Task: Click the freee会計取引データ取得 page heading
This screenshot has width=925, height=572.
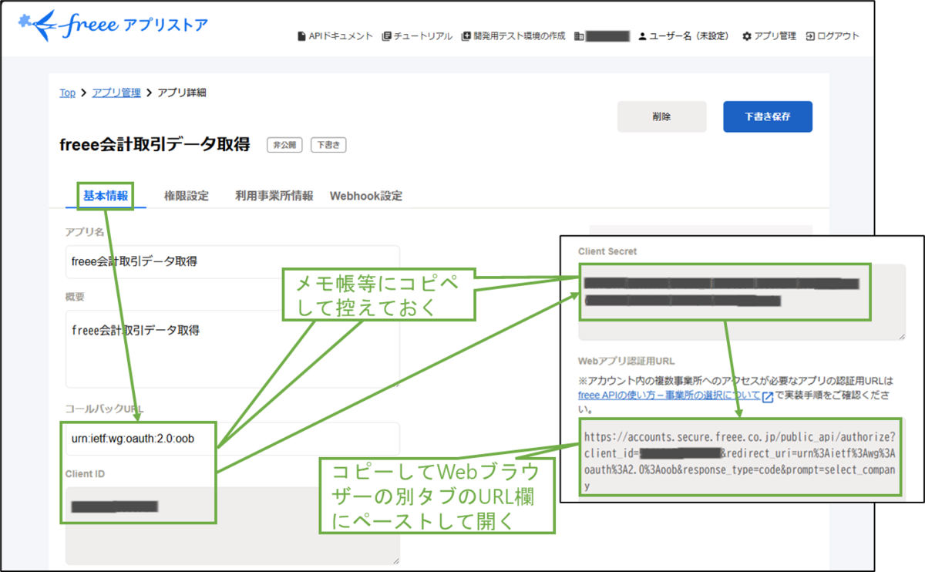Action: click(x=155, y=144)
